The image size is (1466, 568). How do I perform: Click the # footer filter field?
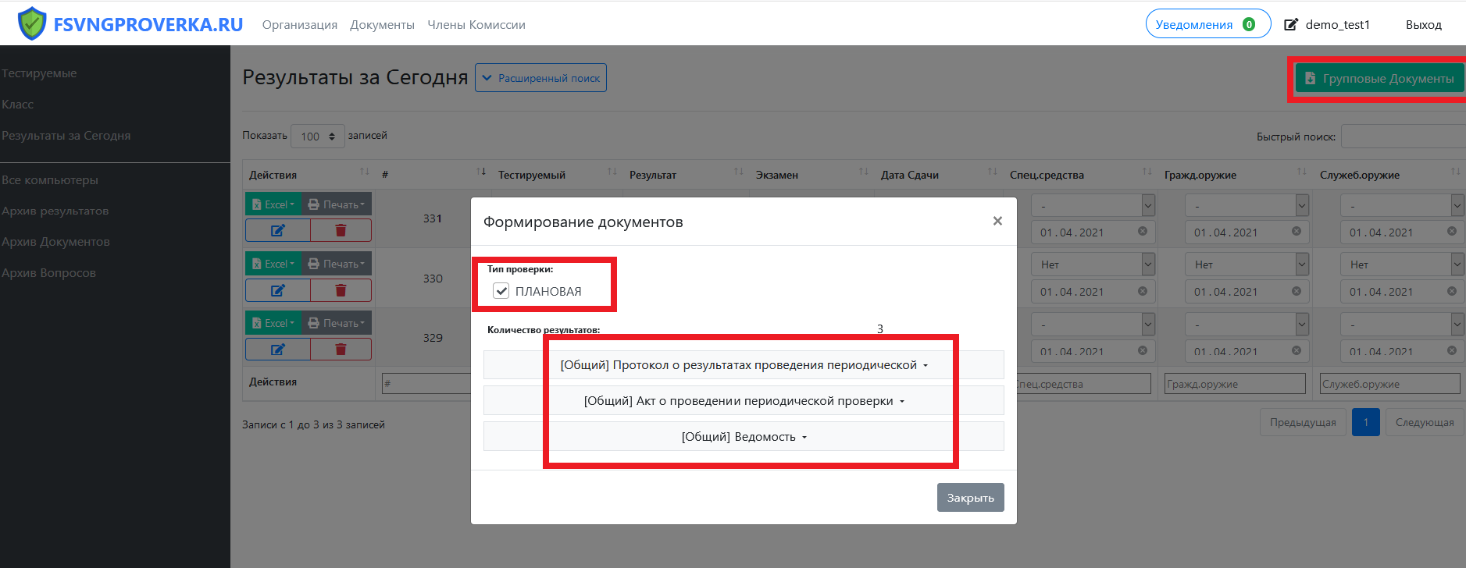click(426, 384)
